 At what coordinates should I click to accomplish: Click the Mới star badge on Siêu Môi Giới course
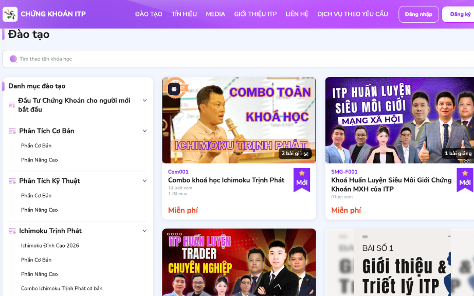(x=465, y=180)
